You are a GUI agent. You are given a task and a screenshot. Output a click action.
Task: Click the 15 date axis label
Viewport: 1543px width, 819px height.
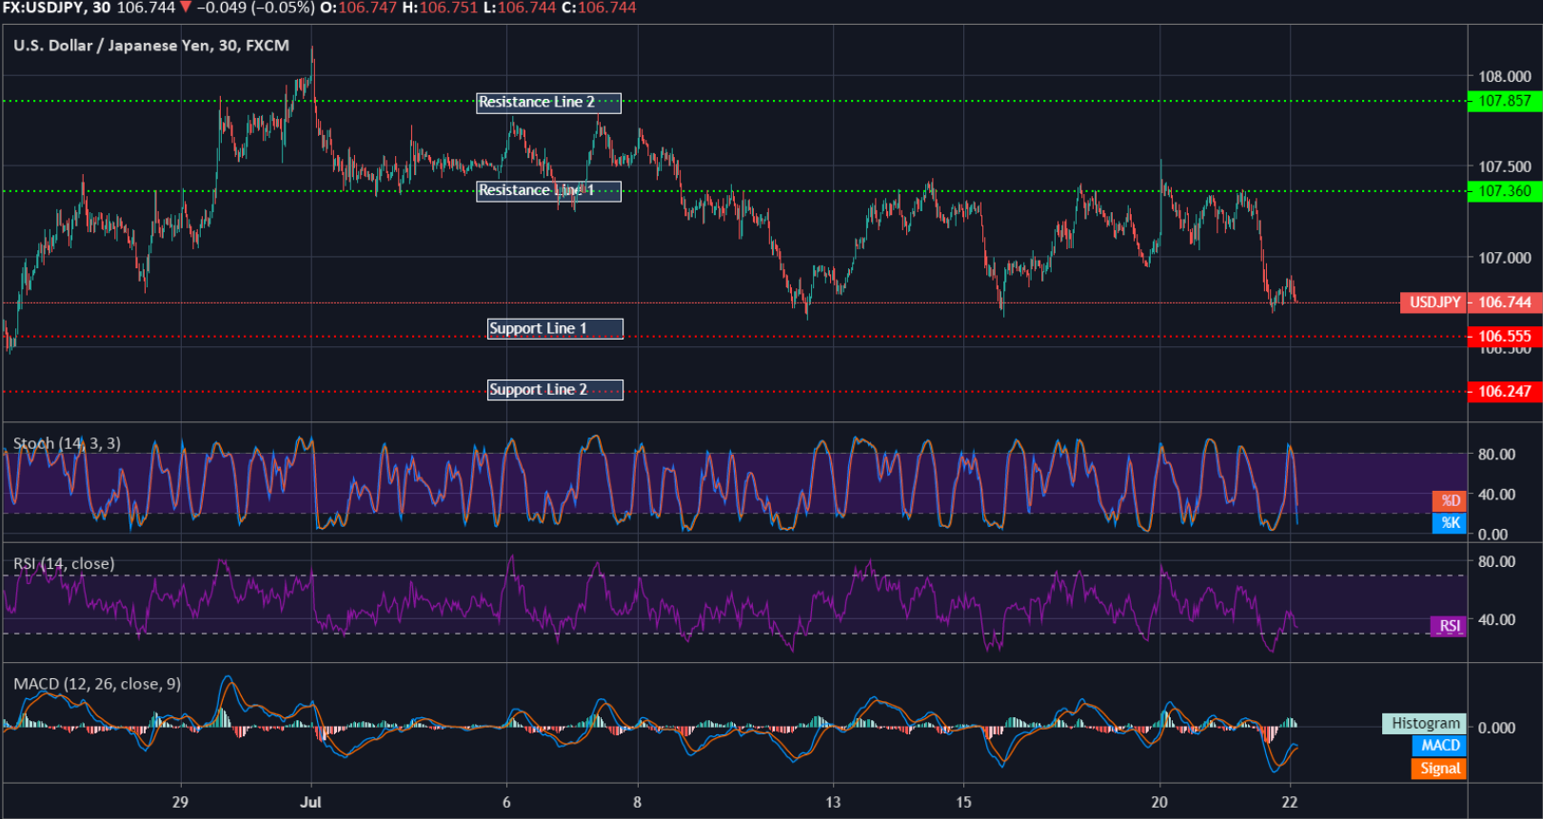963,802
